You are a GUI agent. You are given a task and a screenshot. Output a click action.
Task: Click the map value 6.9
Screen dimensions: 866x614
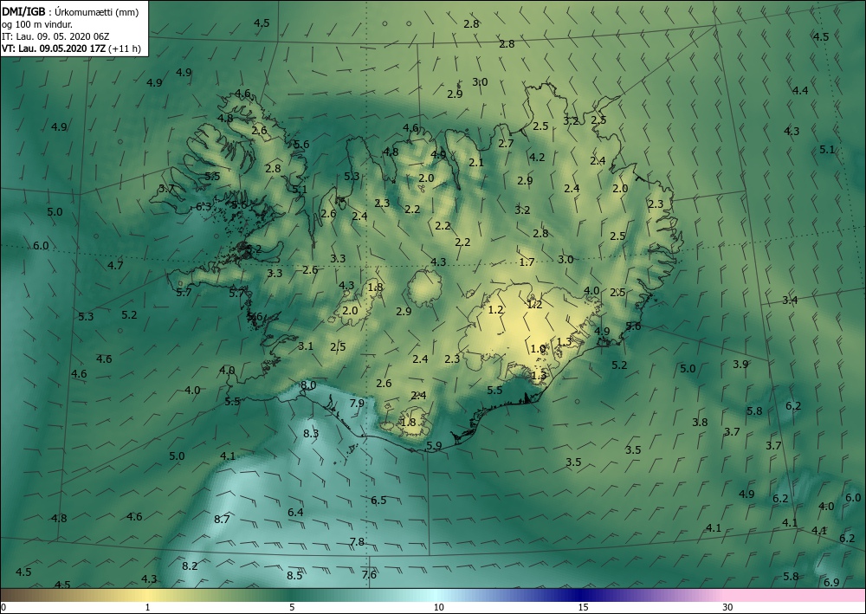(x=831, y=583)
